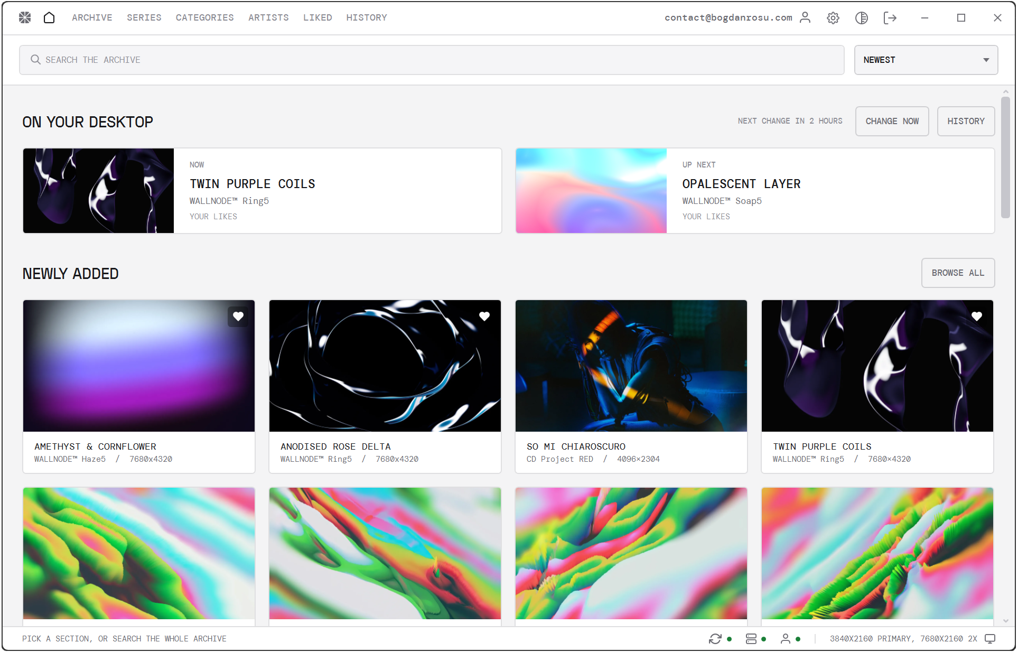
Task: Click the monitor icon in status bar
Action: pyautogui.click(x=991, y=639)
